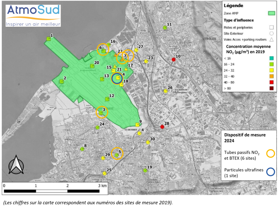This screenshot has width=279, height=209.
Task: Click the black-and-white scale bar
Action: pos(52,191)
